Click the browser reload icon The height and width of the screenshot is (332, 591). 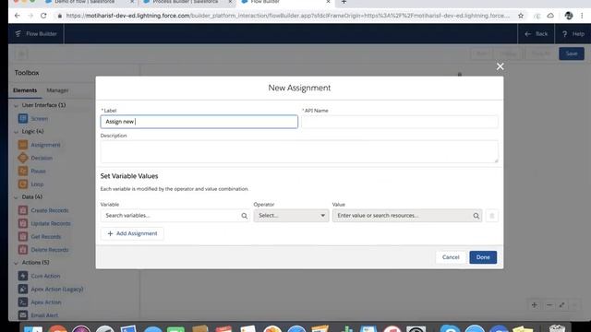coord(43,16)
